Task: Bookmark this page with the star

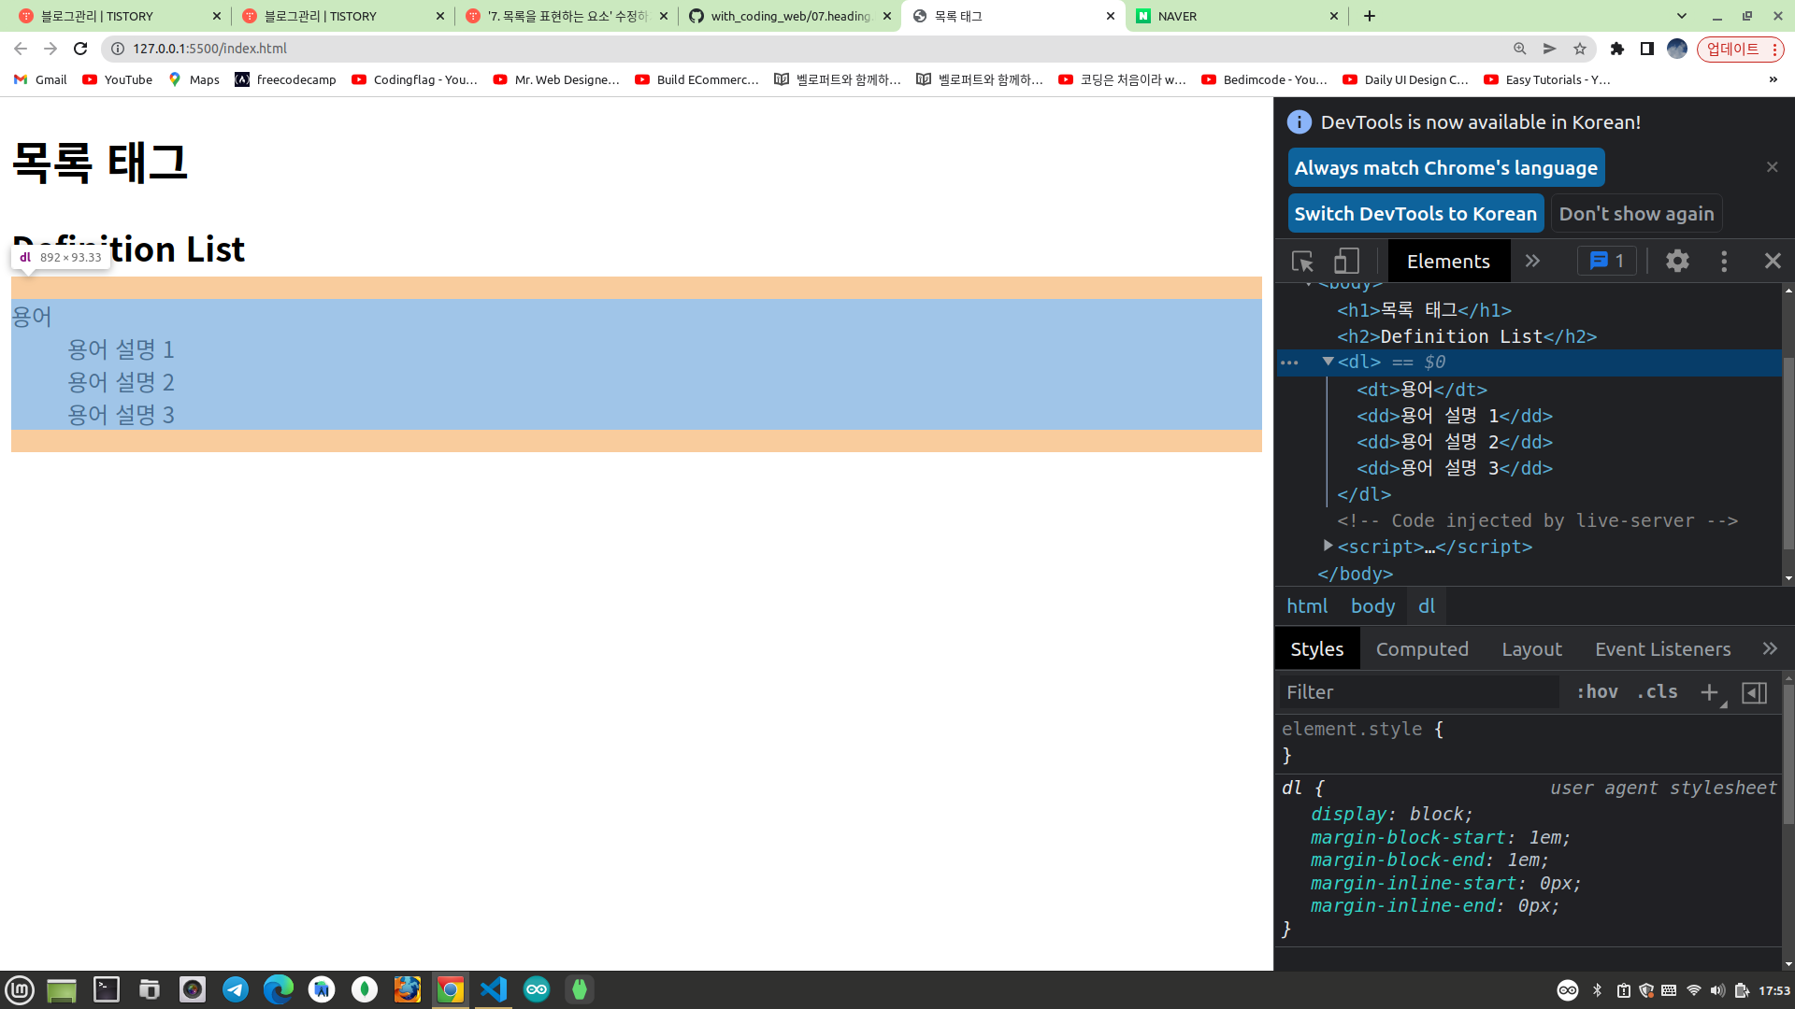Action: (1580, 49)
